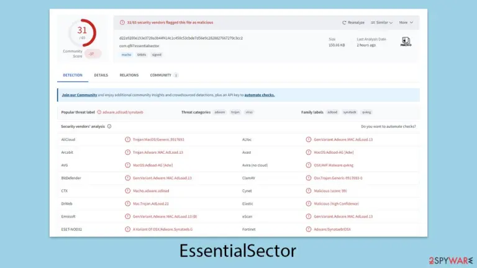The image size is (477, 268).
Task: Click the Mach-O file type icon
Action: tap(406, 42)
